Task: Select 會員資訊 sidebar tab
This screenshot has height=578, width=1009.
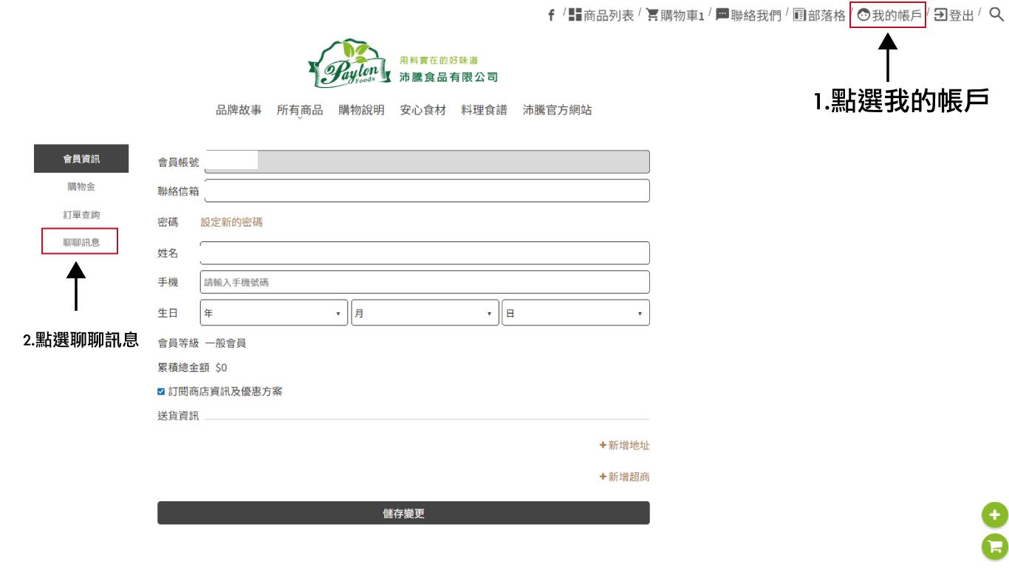Action: point(81,159)
